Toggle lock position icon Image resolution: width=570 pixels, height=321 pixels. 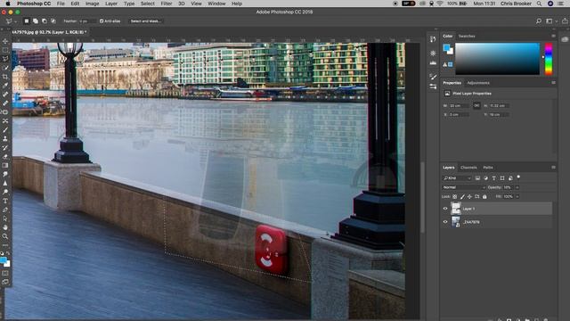pos(469,196)
